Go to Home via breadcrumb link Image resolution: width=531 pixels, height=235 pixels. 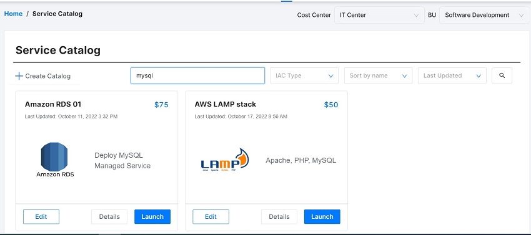pos(13,14)
